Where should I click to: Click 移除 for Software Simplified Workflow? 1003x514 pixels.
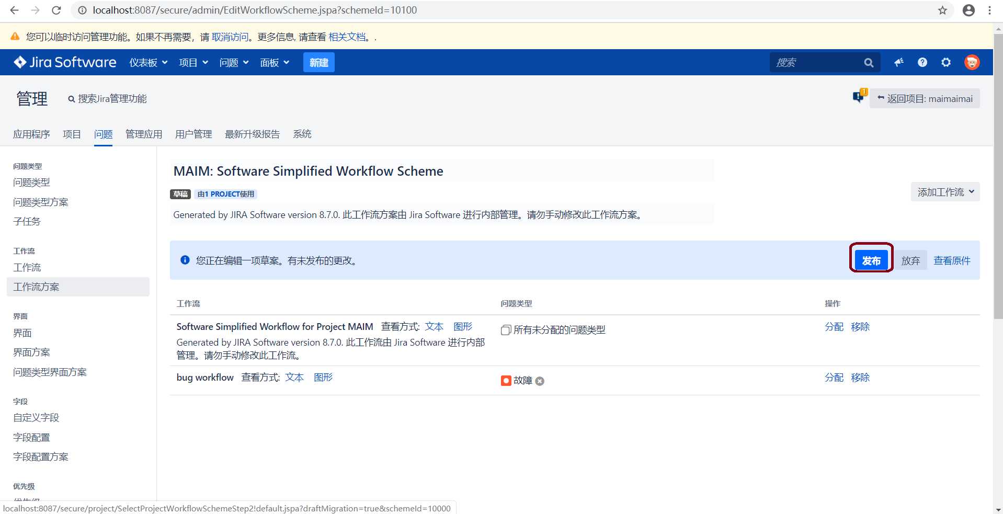[x=860, y=326]
